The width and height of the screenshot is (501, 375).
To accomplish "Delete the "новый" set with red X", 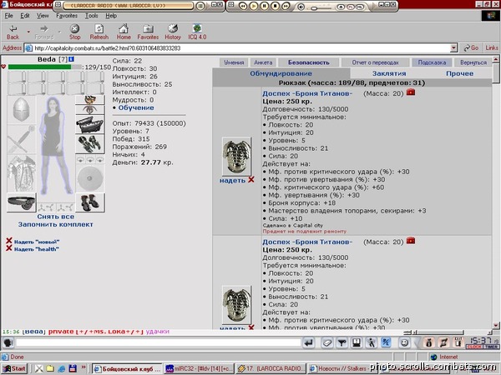I will pyautogui.click(x=9, y=241).
